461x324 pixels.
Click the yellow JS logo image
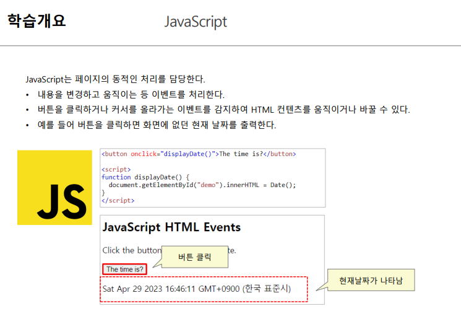tap(54, 188)
